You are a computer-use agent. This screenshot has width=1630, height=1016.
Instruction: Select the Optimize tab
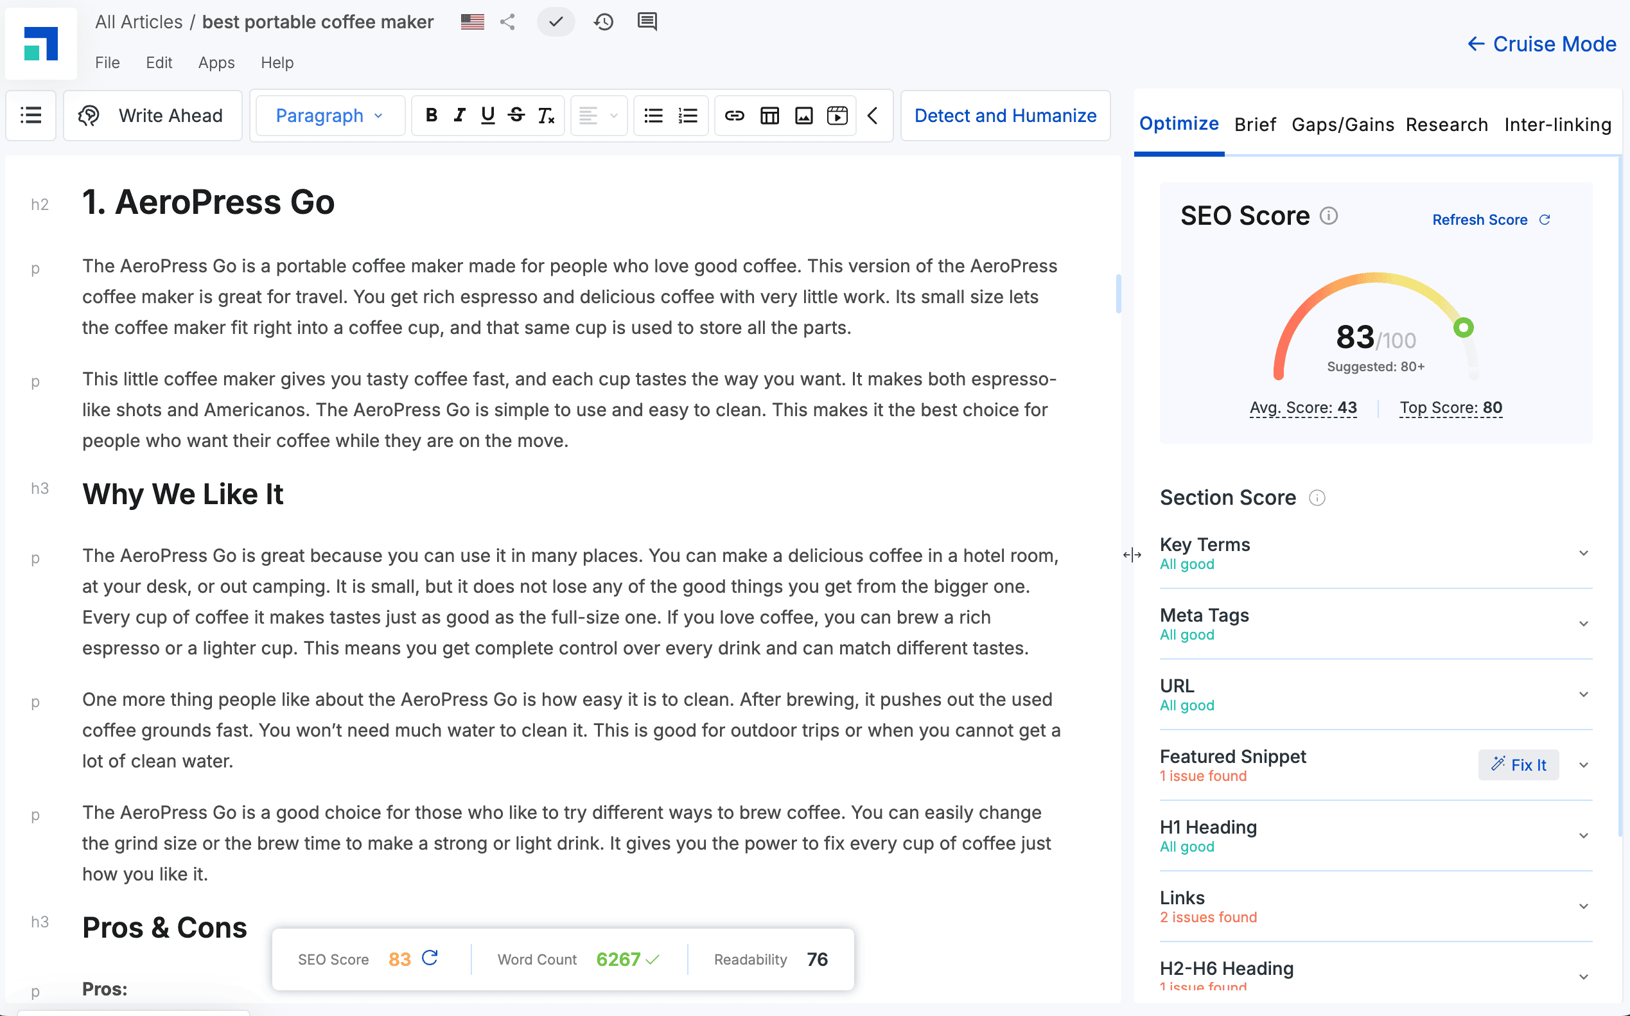[x=1179, y=124]
